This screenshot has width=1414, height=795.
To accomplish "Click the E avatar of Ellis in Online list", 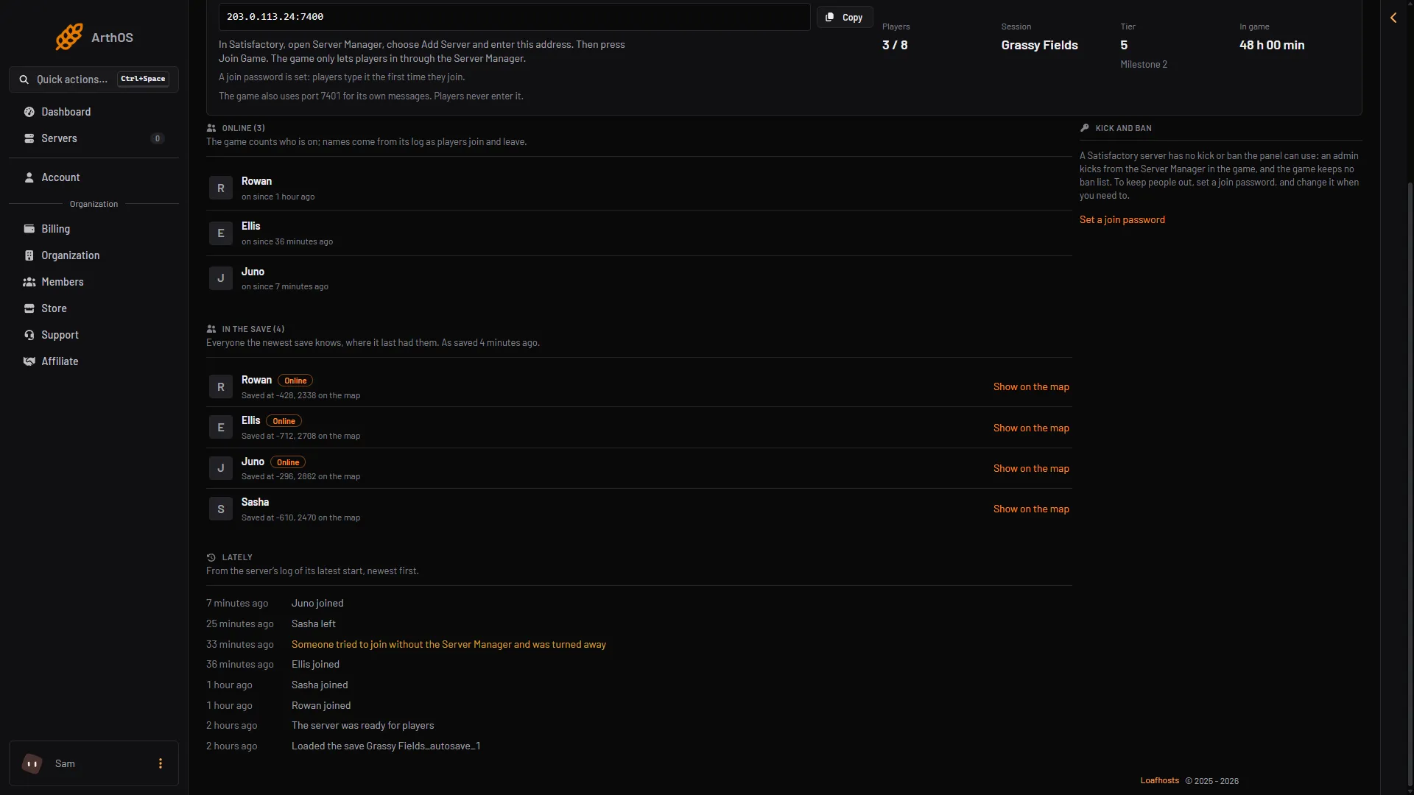I will (221, 233).
